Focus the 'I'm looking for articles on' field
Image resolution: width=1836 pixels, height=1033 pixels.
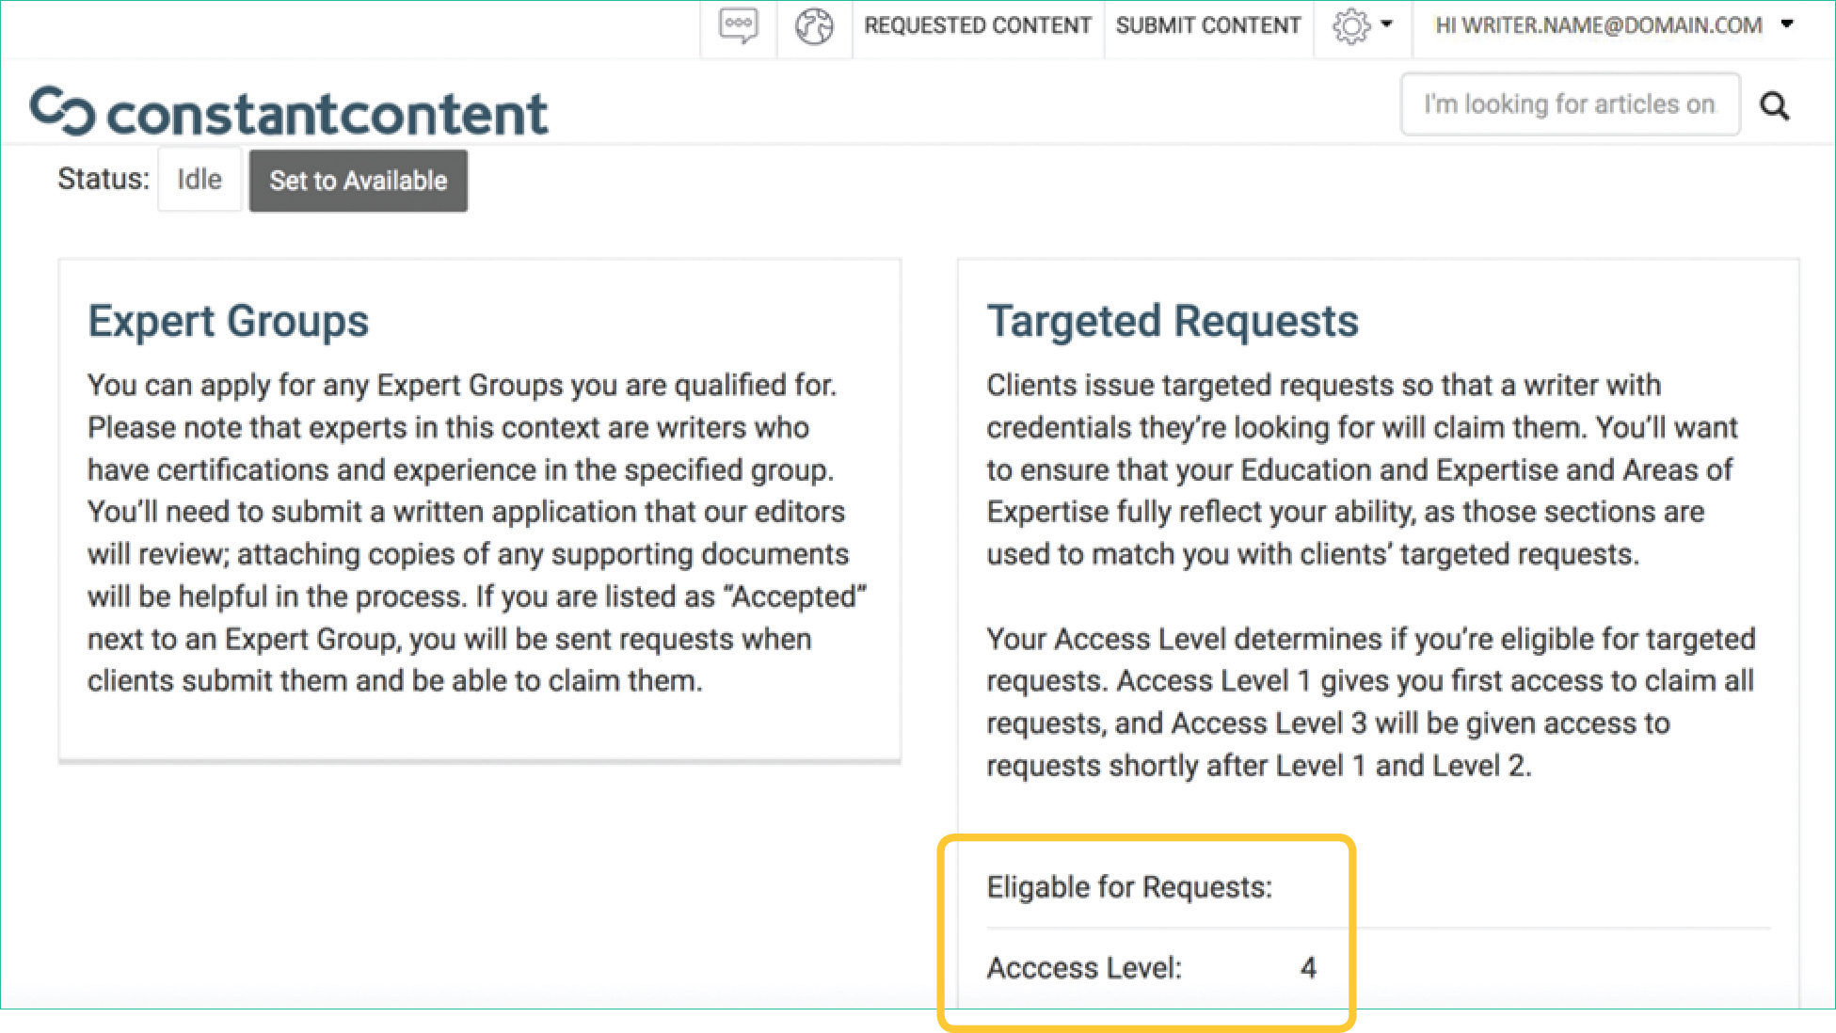[1569, 104]
